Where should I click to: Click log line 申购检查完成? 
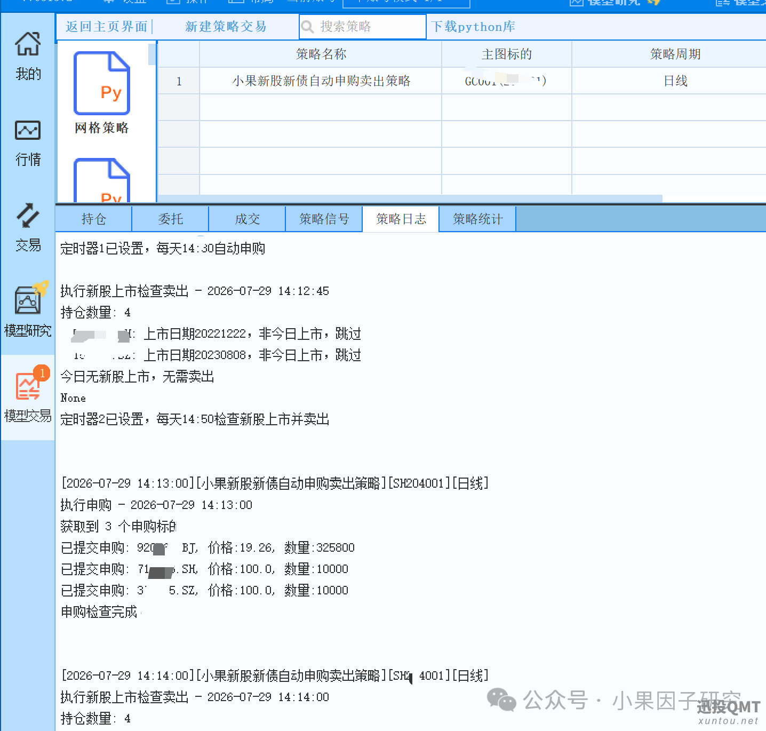pyautogui.click(x=99, y=611)
